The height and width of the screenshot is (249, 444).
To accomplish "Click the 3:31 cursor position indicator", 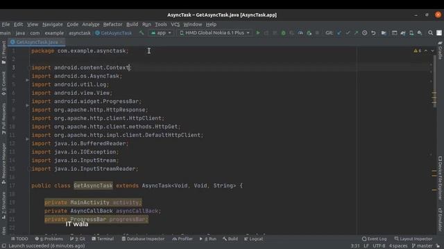I will (x=355, y=246).
